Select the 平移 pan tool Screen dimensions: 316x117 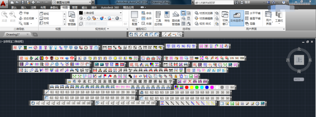tap(24, 13)
